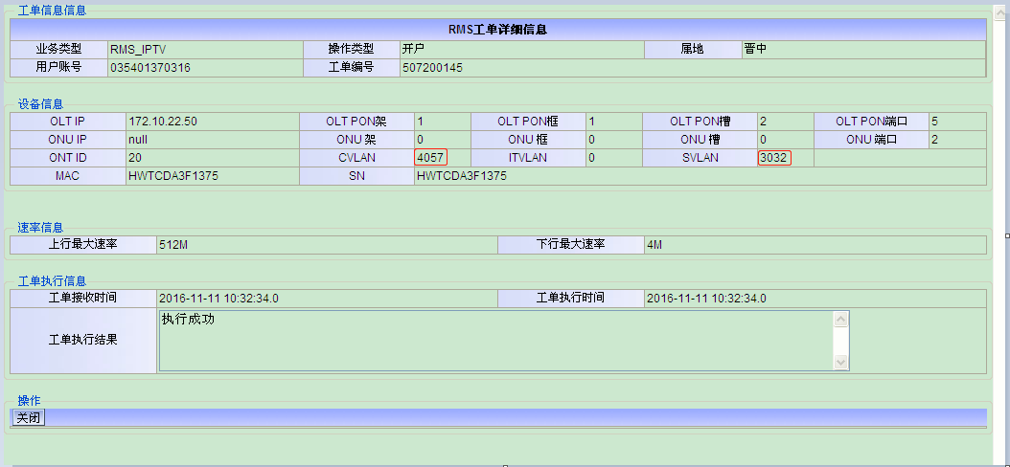Click the 操作类型 value 开户
Viewport: 1010px width, 467px height.
click(413, 49)
